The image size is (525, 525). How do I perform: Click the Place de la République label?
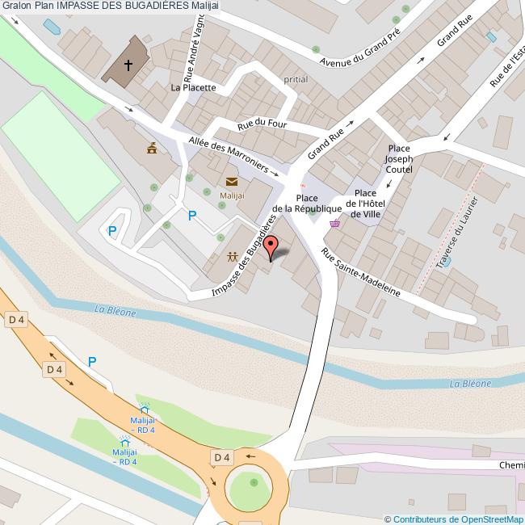coord(307,204)
